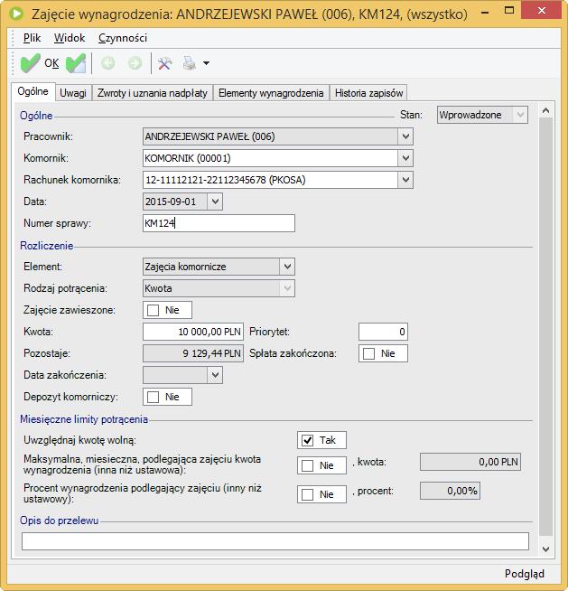The height and width of the screenshot is (591, 568).
Task: Expand the Komornik dropdown
Action: click(x=405, y=158)
